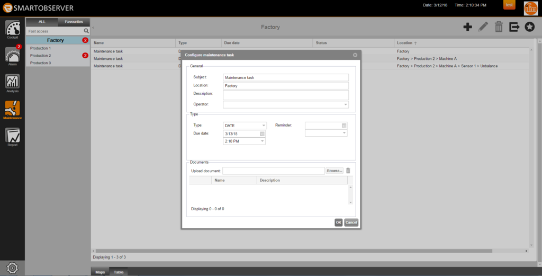Expand the Operator dropdown
This screenshot has height=276, width=542.
click(x=345, y=104)
